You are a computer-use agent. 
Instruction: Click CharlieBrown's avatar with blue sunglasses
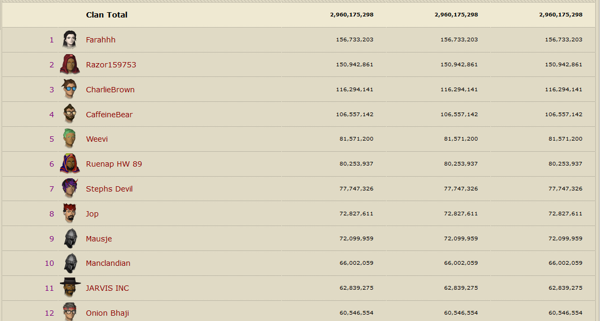click(69, 90)
